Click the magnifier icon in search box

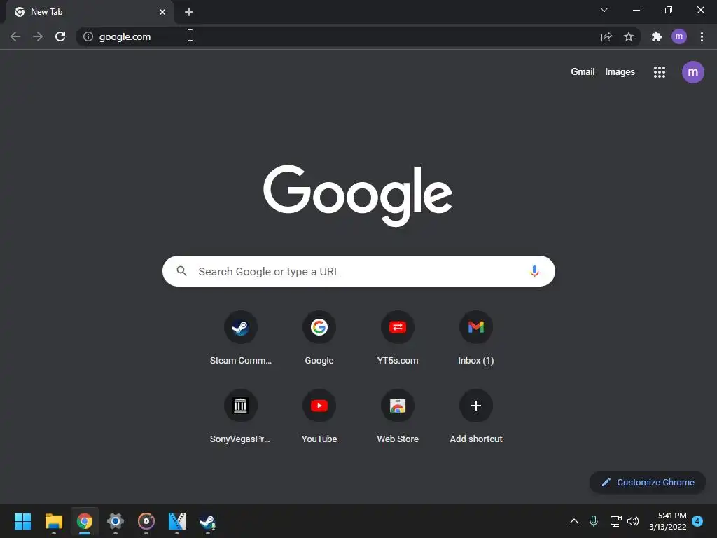coord(182,271)
